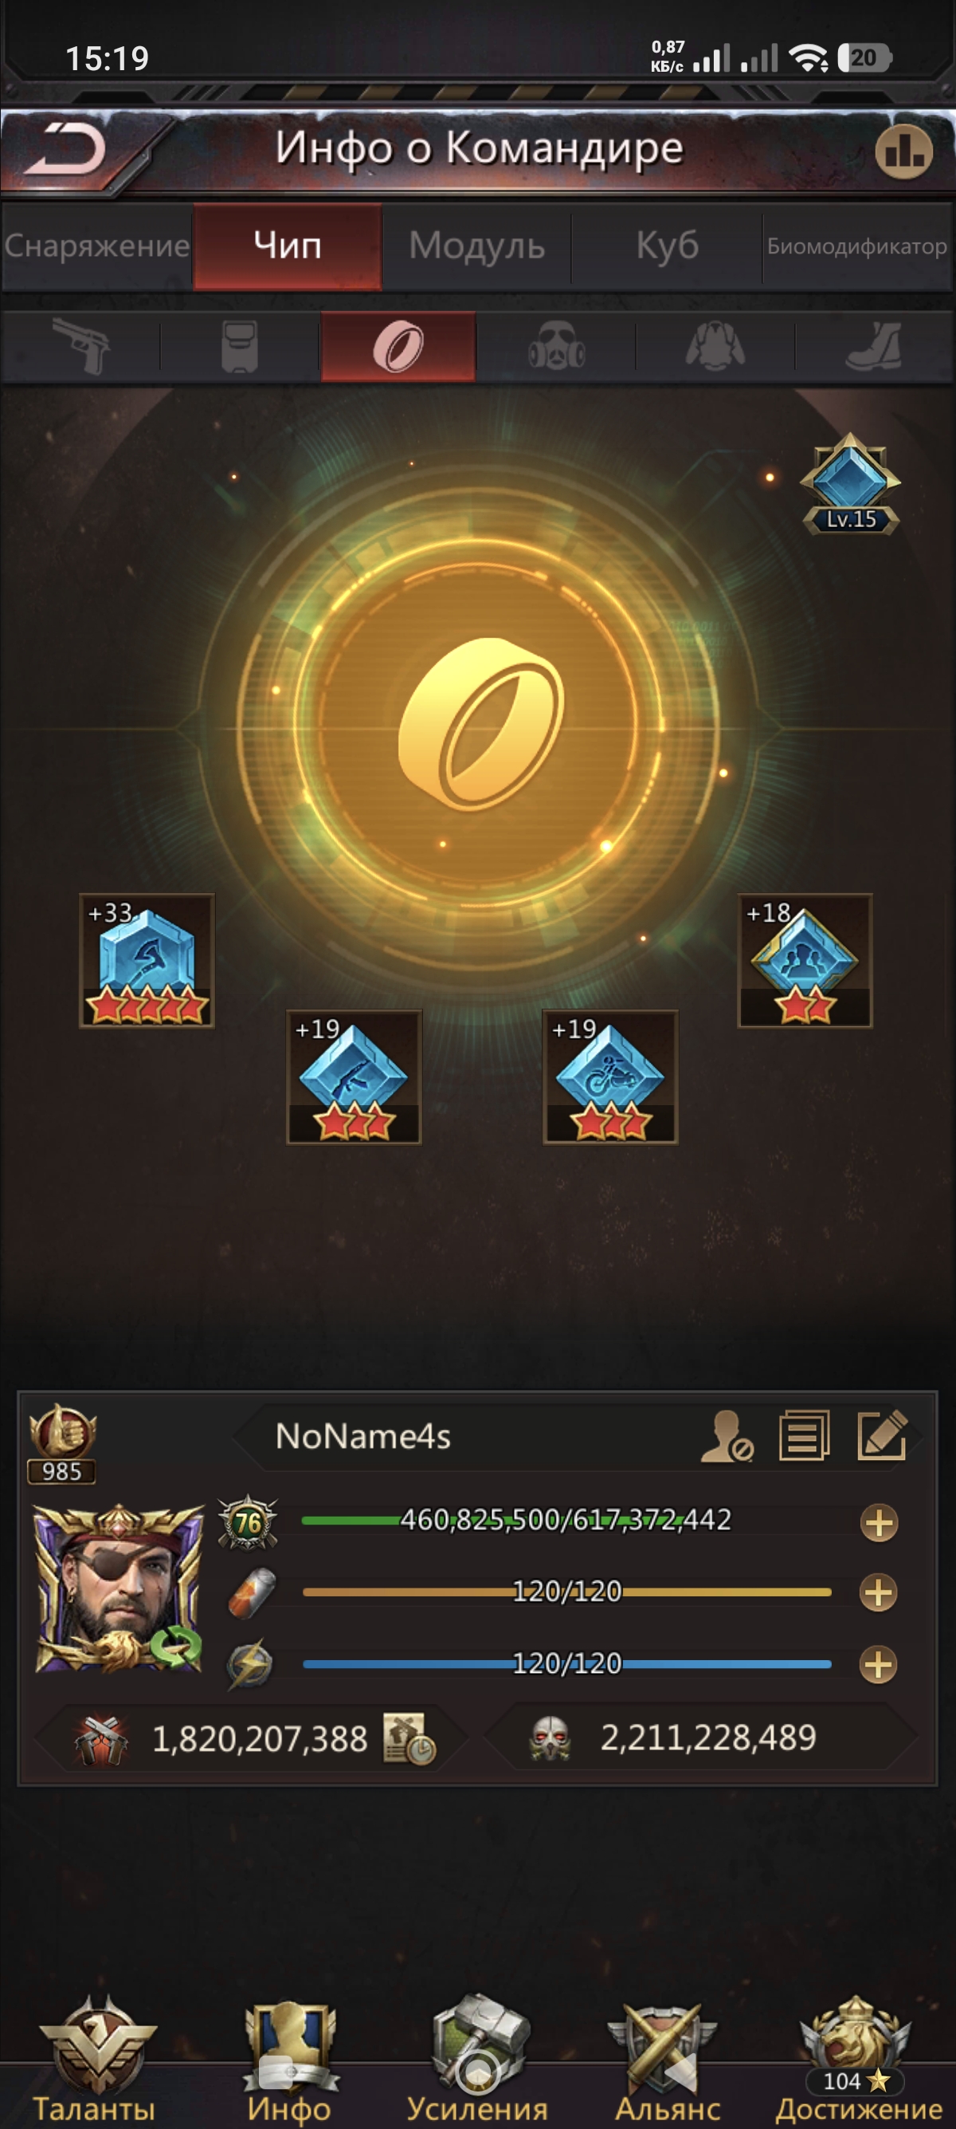Open the statistics chart icon
956x2129 pixels.
(904, 152)
